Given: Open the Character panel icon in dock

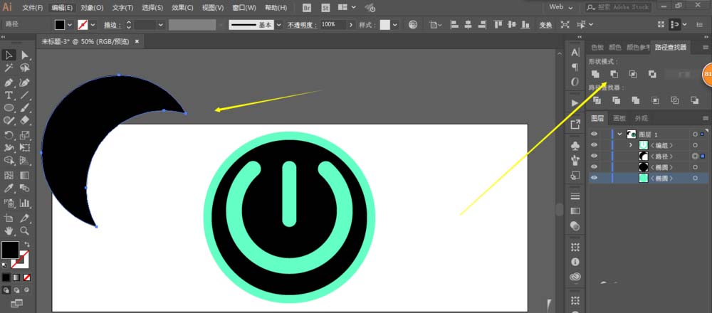Looking at the screenshot, I should pos(575,53).
